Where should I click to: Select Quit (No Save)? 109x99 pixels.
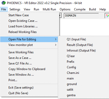pyautogui.click(x=18, y=93)
